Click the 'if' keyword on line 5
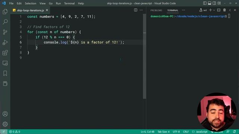The width and height of the screenshot is (239, 134). point(37,37)
